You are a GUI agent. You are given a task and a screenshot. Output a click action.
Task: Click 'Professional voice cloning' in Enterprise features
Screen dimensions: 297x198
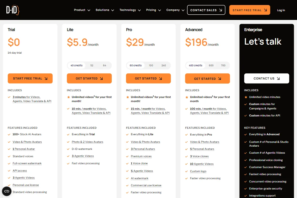pyautogui.click(x=266, y=160)
